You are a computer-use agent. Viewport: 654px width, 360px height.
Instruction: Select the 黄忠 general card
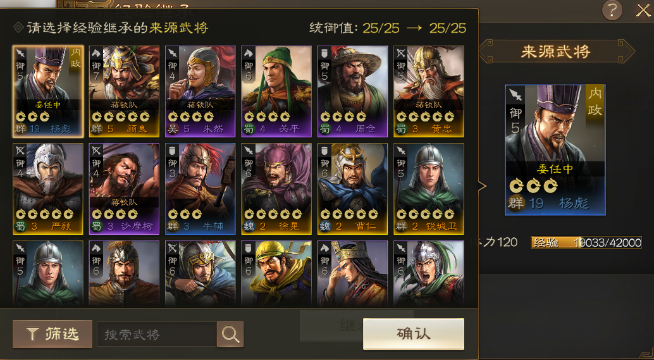[429, 91]
